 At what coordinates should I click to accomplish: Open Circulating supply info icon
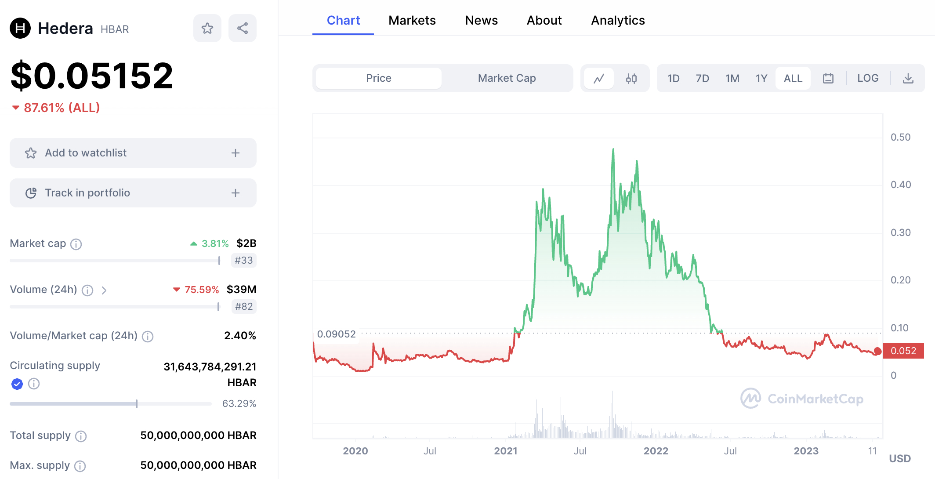[x=34, y=384]
